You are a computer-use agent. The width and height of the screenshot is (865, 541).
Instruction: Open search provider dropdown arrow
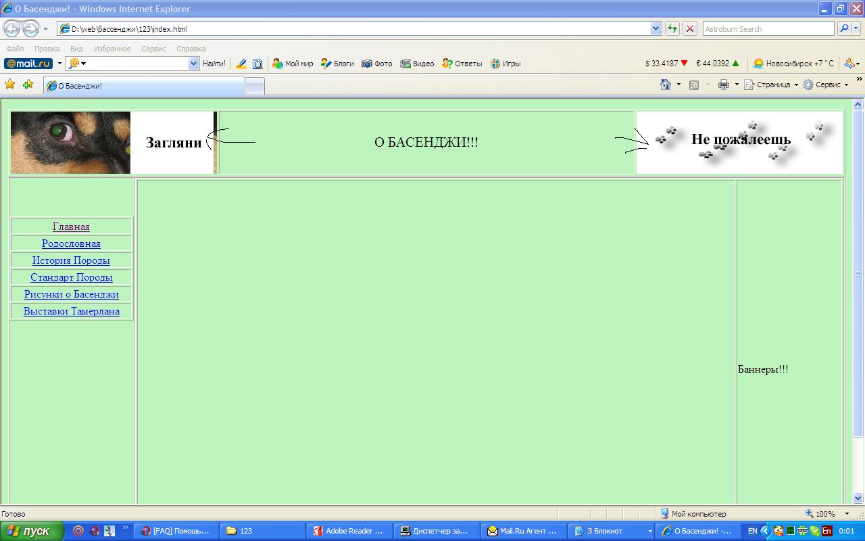pyautogui.click(x=856, y=29)
